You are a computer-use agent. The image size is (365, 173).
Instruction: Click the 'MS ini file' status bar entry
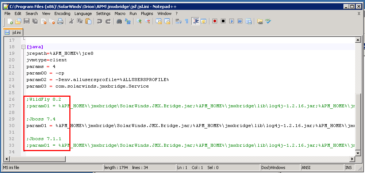click(x=53, y=168)
